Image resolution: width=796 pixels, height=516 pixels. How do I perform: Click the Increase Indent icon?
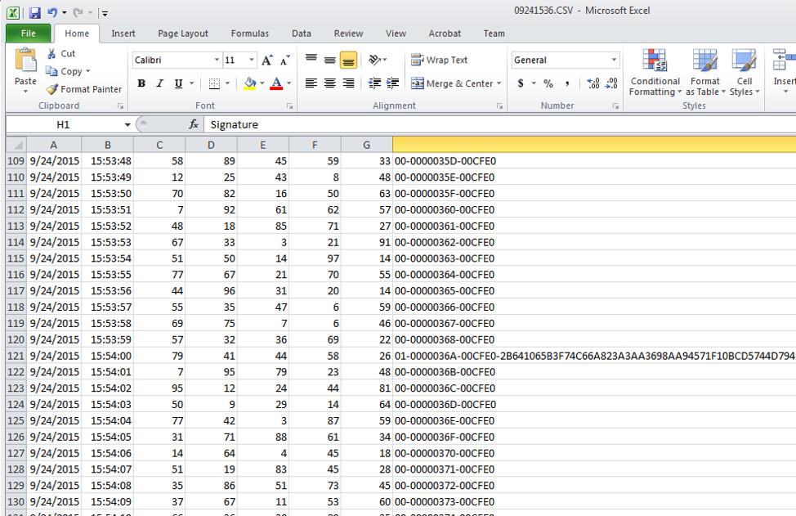[x=393, y=83]
